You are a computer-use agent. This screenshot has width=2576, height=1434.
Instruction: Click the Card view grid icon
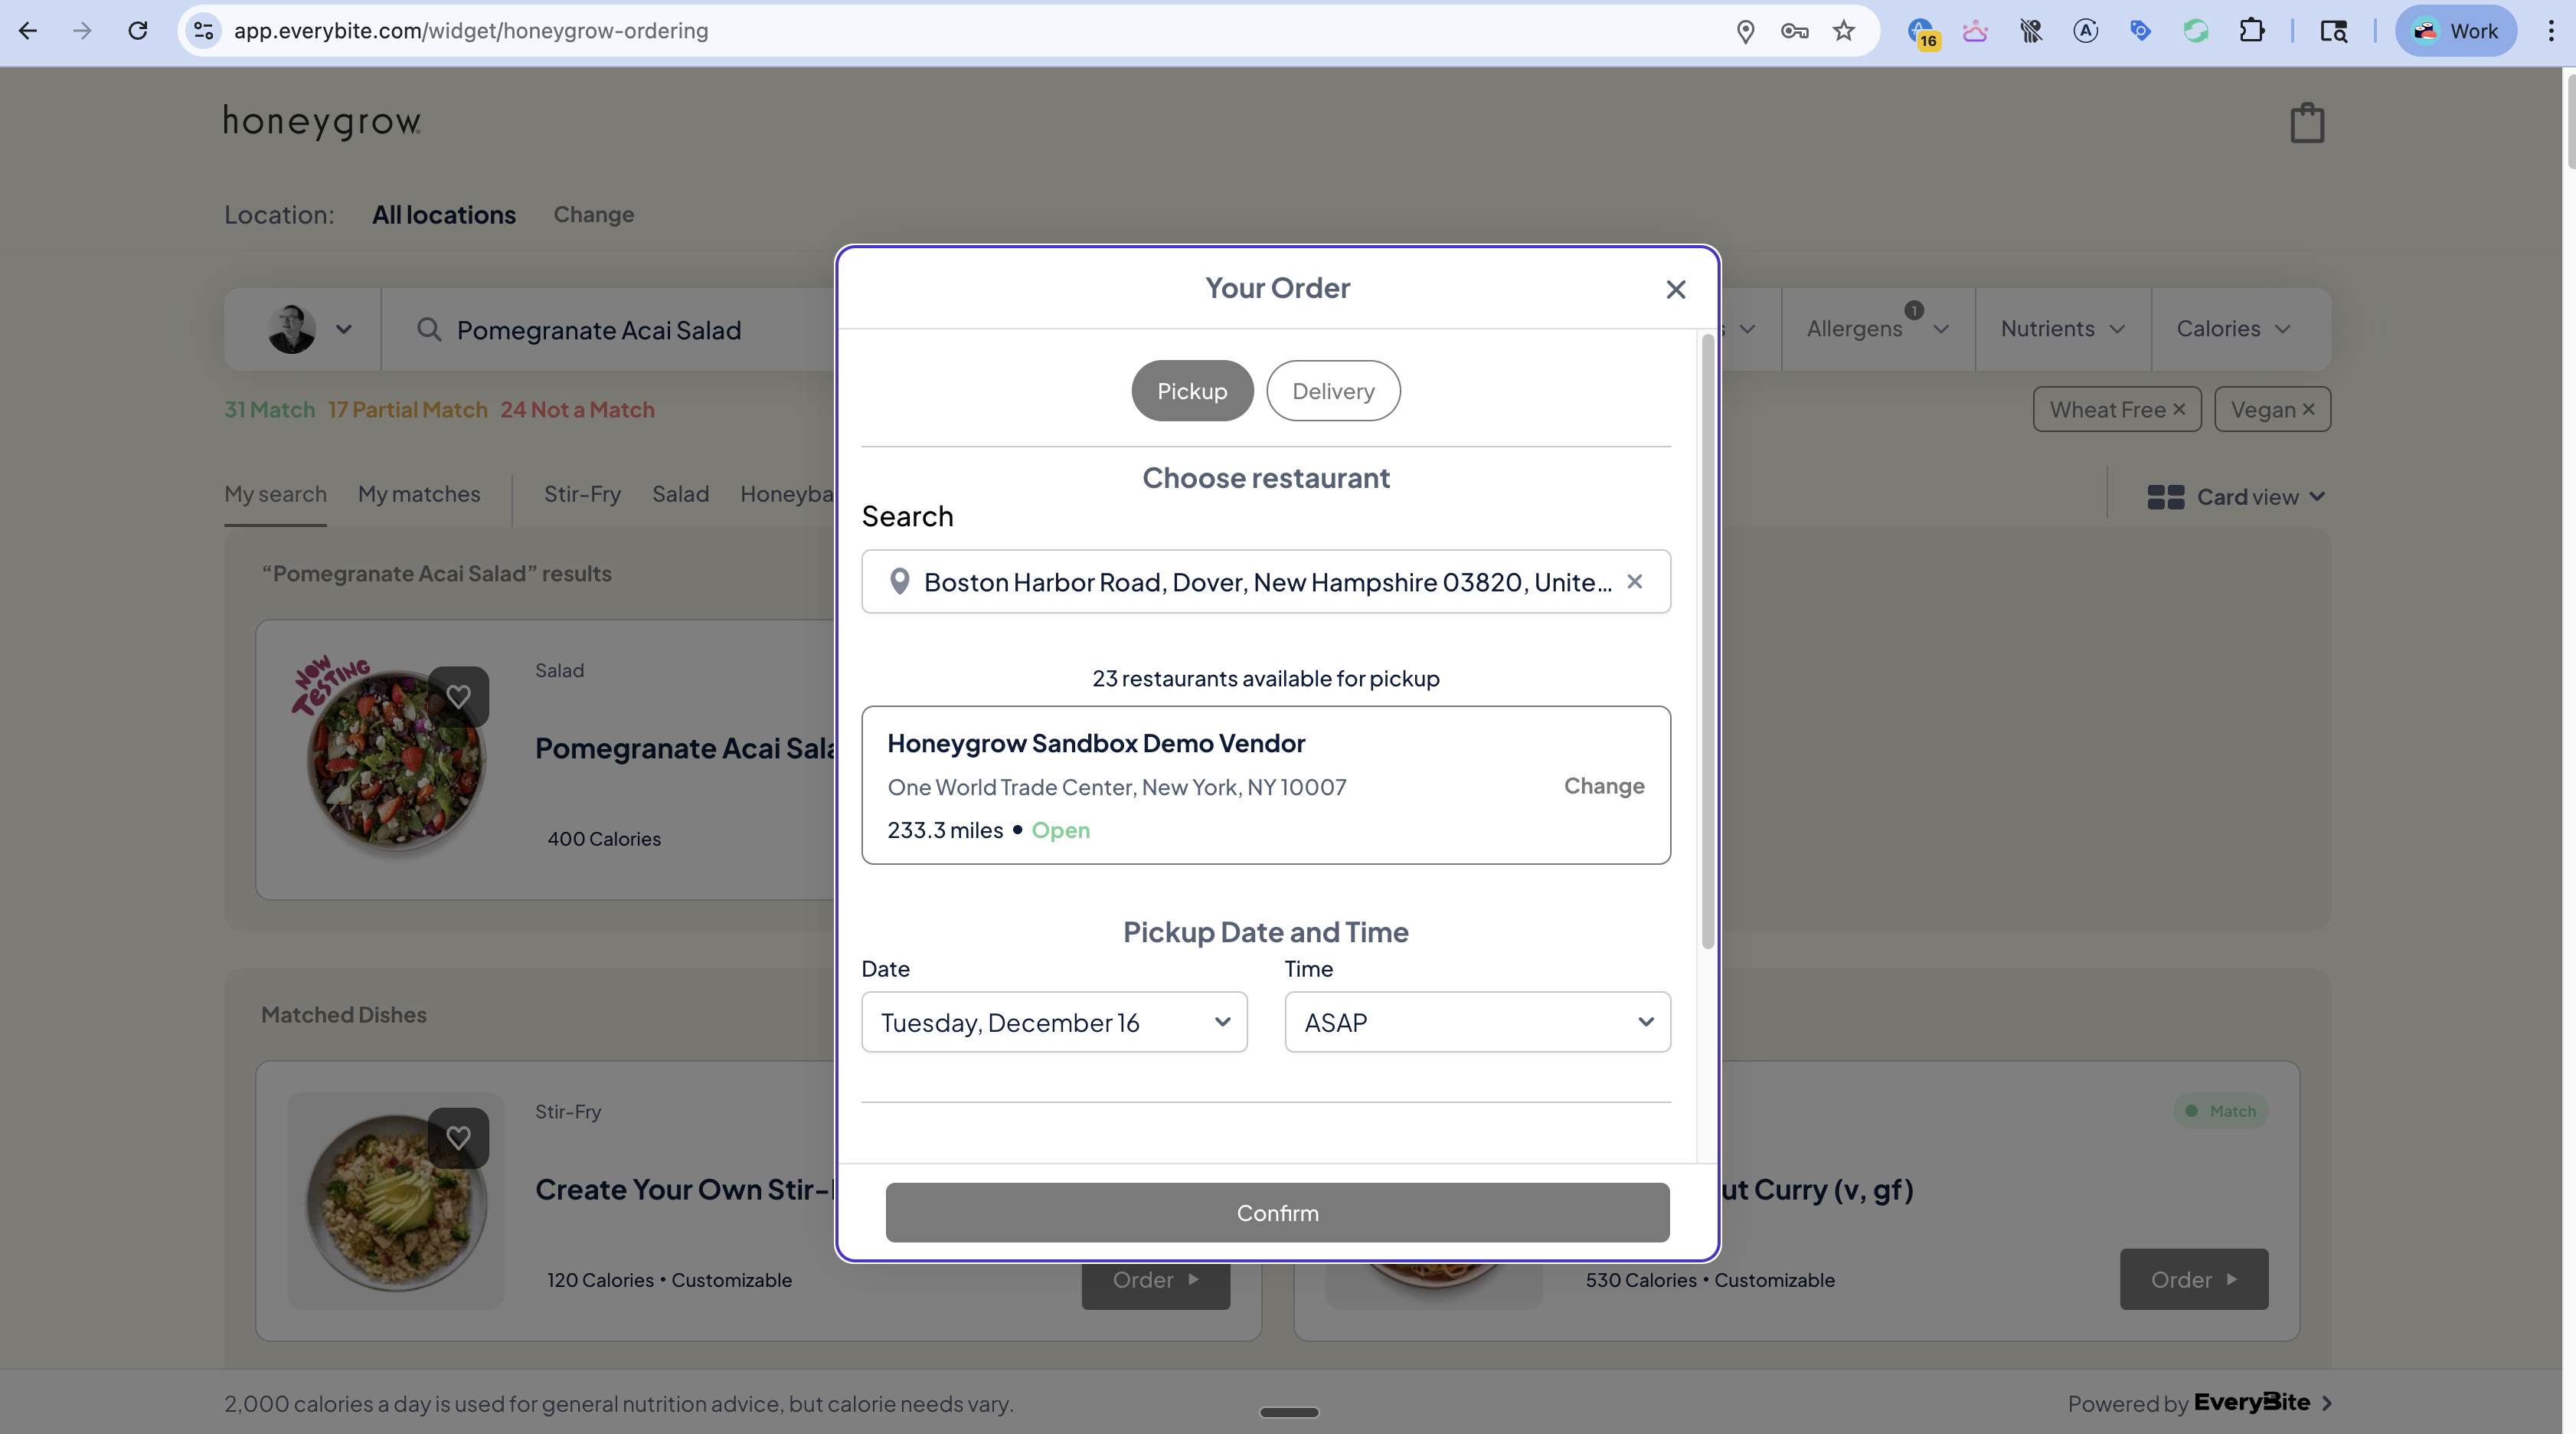pyautogui.click(x=2165, y=496)
